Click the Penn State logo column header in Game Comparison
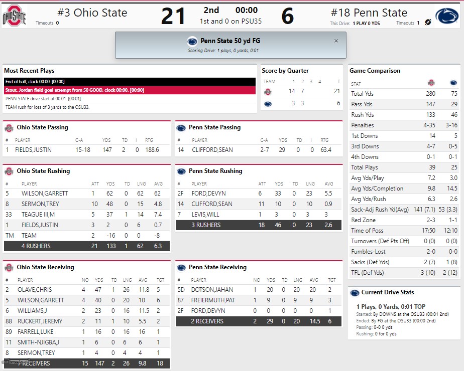Viewport: 464px width, 371px height. pos(453,83)
